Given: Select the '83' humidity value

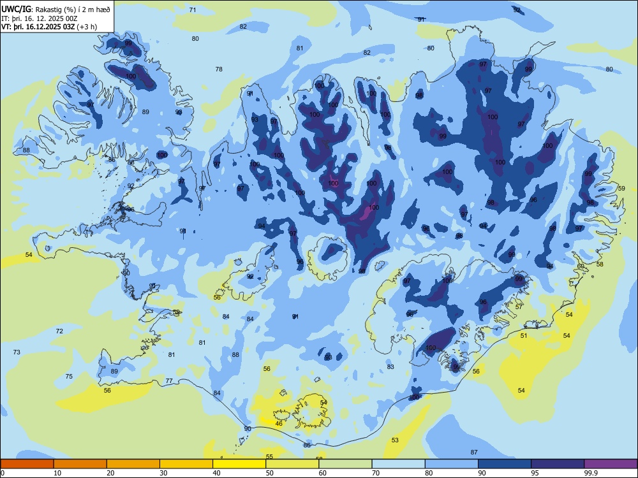Looking at the screenshot, I should pos(390,366).
